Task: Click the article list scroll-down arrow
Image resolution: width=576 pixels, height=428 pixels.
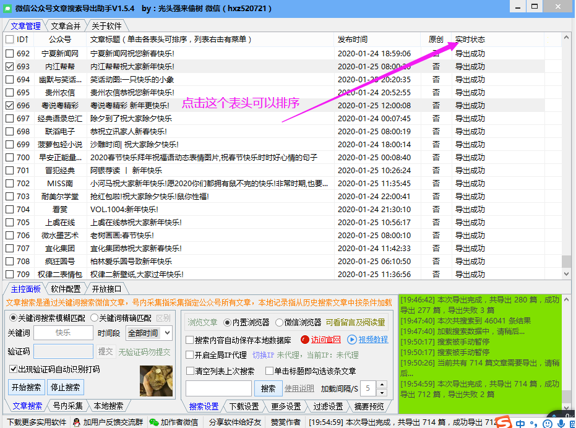Action: click(x=566, y=274)
